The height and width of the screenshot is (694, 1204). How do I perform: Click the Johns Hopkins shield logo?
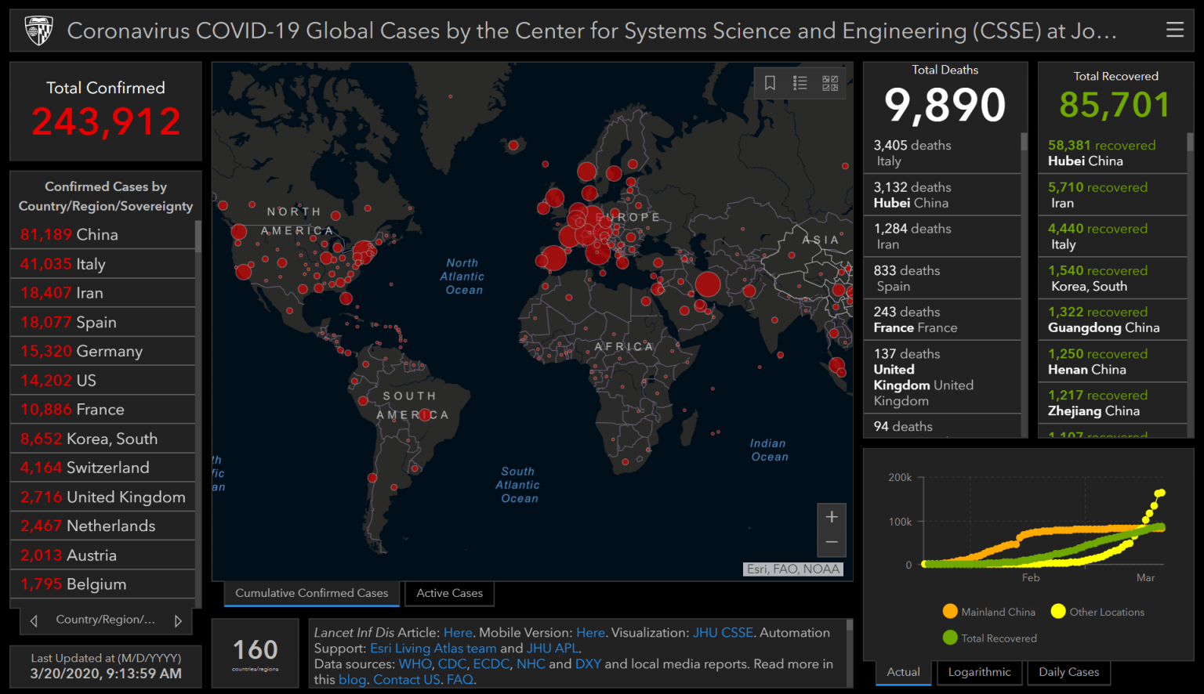pos(38,31)
